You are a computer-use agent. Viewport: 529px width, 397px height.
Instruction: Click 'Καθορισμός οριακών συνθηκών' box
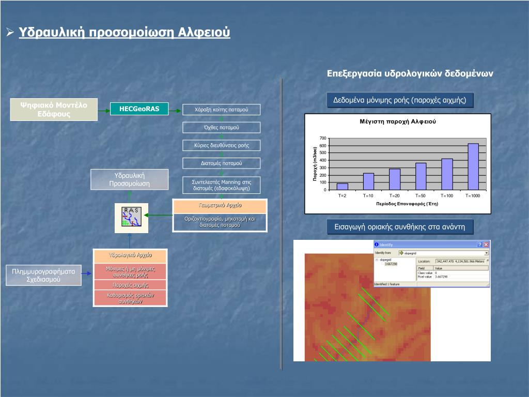[130, 298]
